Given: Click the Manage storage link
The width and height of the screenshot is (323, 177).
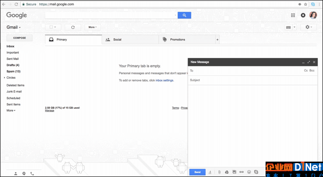Looking at the screenshot, I should 50,110.
